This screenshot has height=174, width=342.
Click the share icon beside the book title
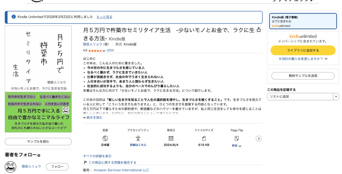coord(258,30)
